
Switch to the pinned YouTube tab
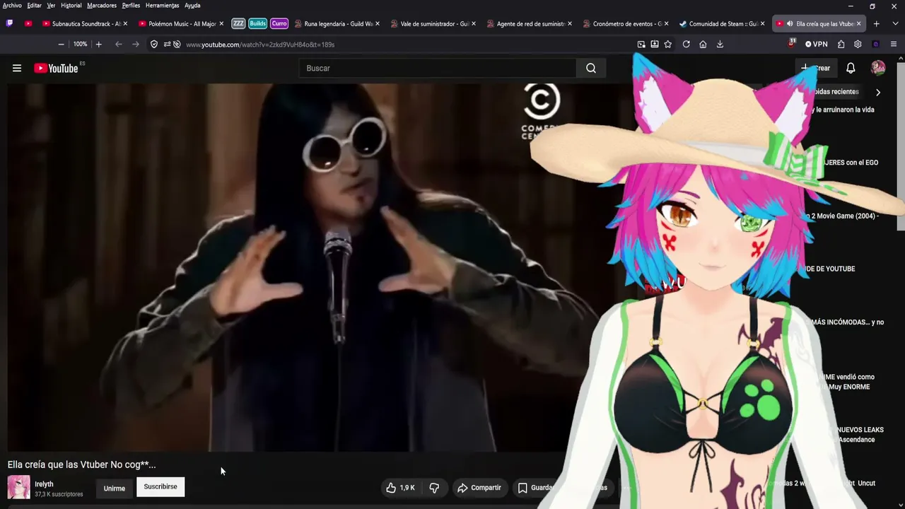click(x=28, y=23)
